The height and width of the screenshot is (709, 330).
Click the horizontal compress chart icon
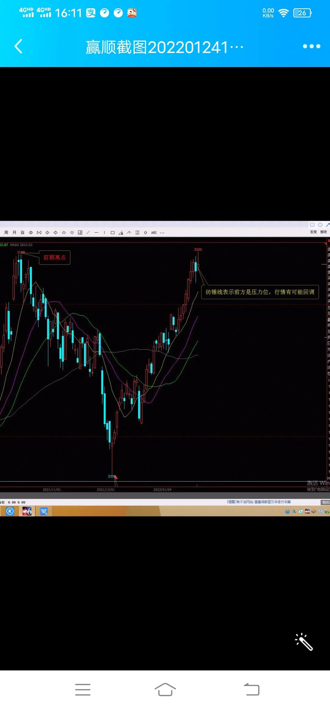[x=39, y=233]
